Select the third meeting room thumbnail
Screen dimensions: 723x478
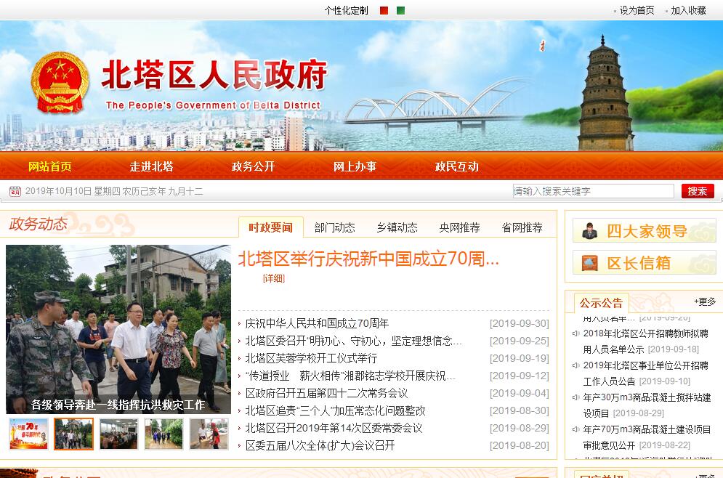118,434
